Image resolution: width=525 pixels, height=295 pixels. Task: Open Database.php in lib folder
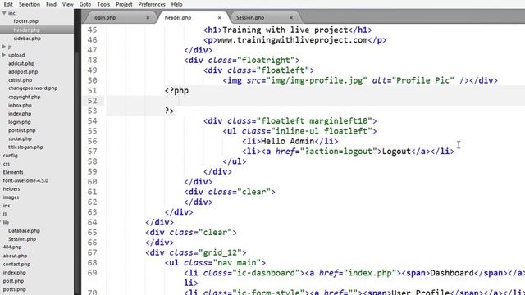pyautogui.click(x=24, y=230)
